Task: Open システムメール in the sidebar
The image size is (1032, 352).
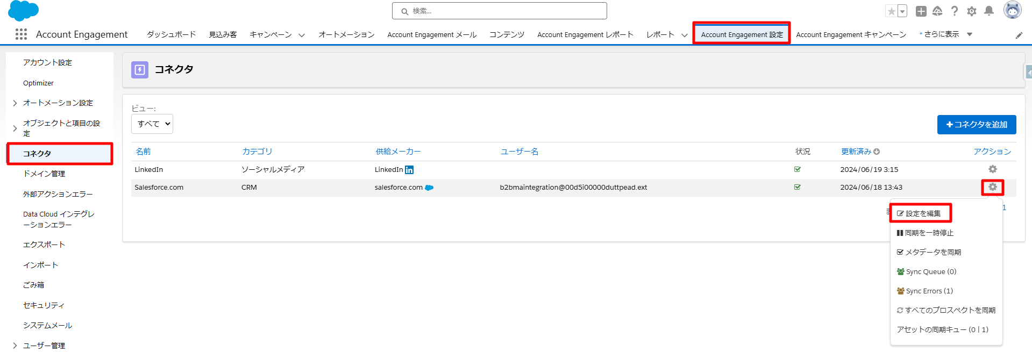Action: [47, 325]
